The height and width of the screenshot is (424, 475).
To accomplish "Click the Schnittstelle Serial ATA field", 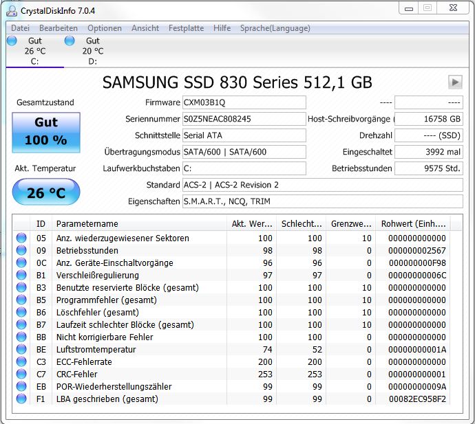I will point(244,135).
